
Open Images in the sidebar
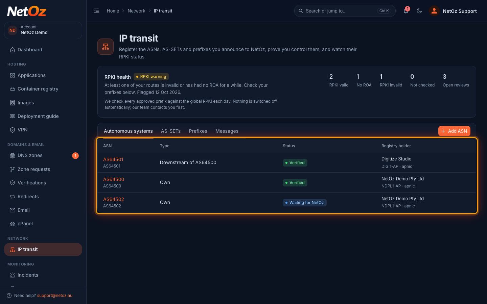(43, 103)
